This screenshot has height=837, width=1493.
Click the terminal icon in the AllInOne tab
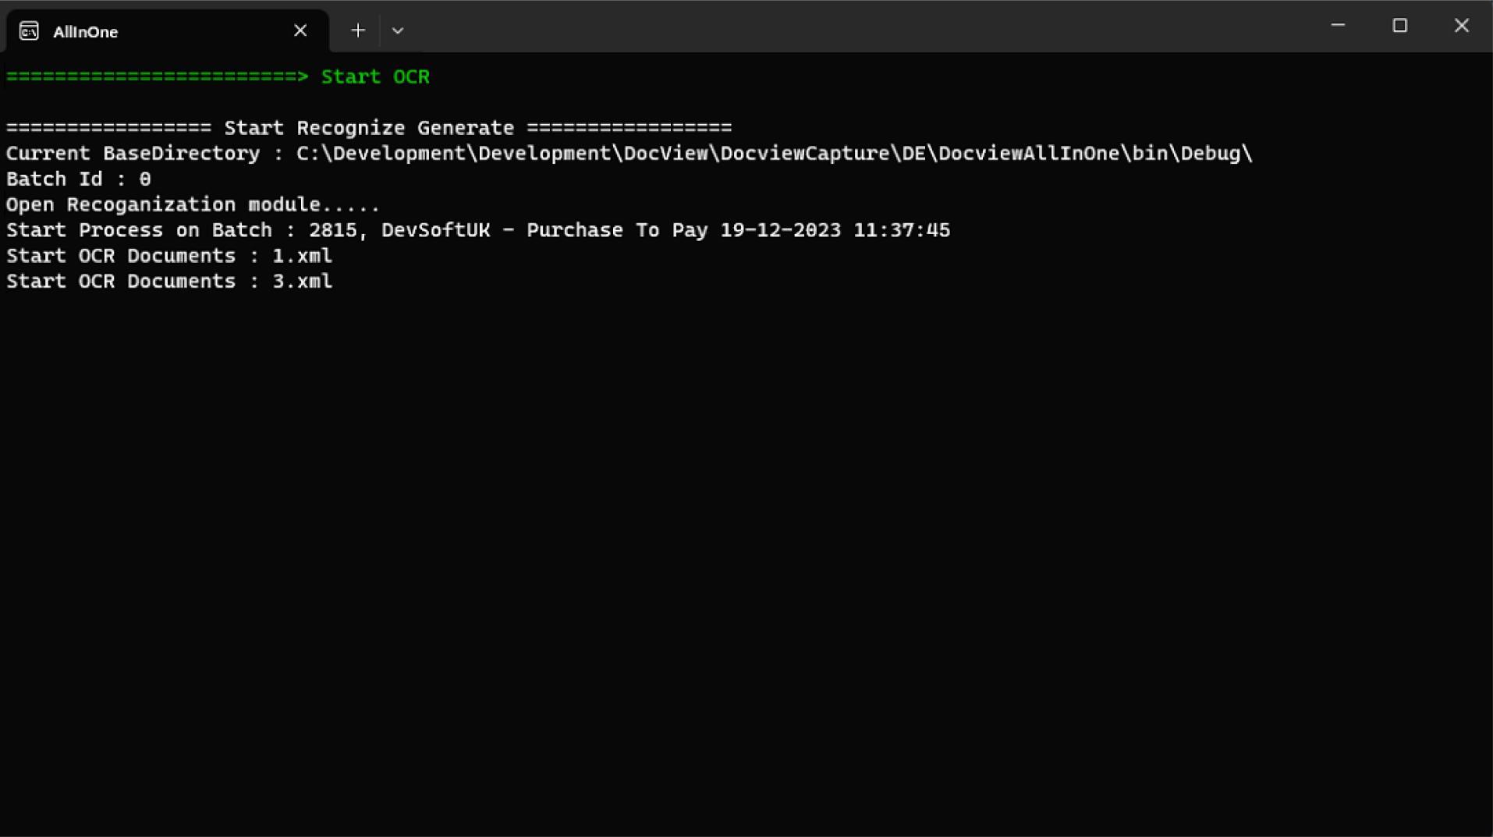click(x=29, y=31)
